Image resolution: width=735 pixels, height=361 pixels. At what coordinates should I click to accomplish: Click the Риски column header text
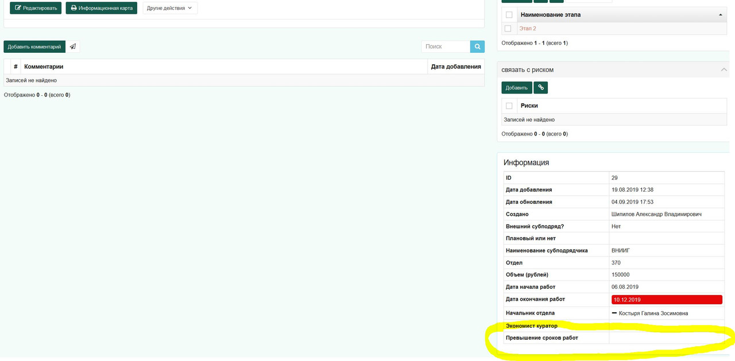[x=529, y=106]
